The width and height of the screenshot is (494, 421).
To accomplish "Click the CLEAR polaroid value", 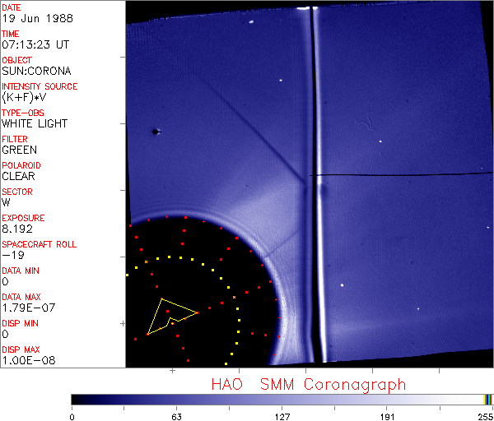I will tap(19, 176).
